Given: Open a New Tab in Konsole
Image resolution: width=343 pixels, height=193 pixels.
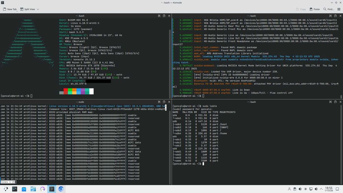Looking at the screenshot, I should point(10,9).
